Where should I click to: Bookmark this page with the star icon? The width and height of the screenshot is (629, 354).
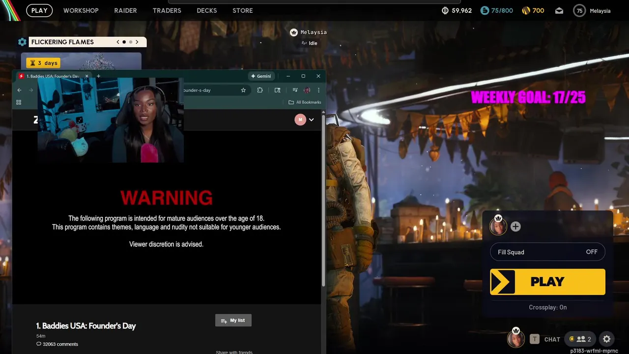pos(243,90)
